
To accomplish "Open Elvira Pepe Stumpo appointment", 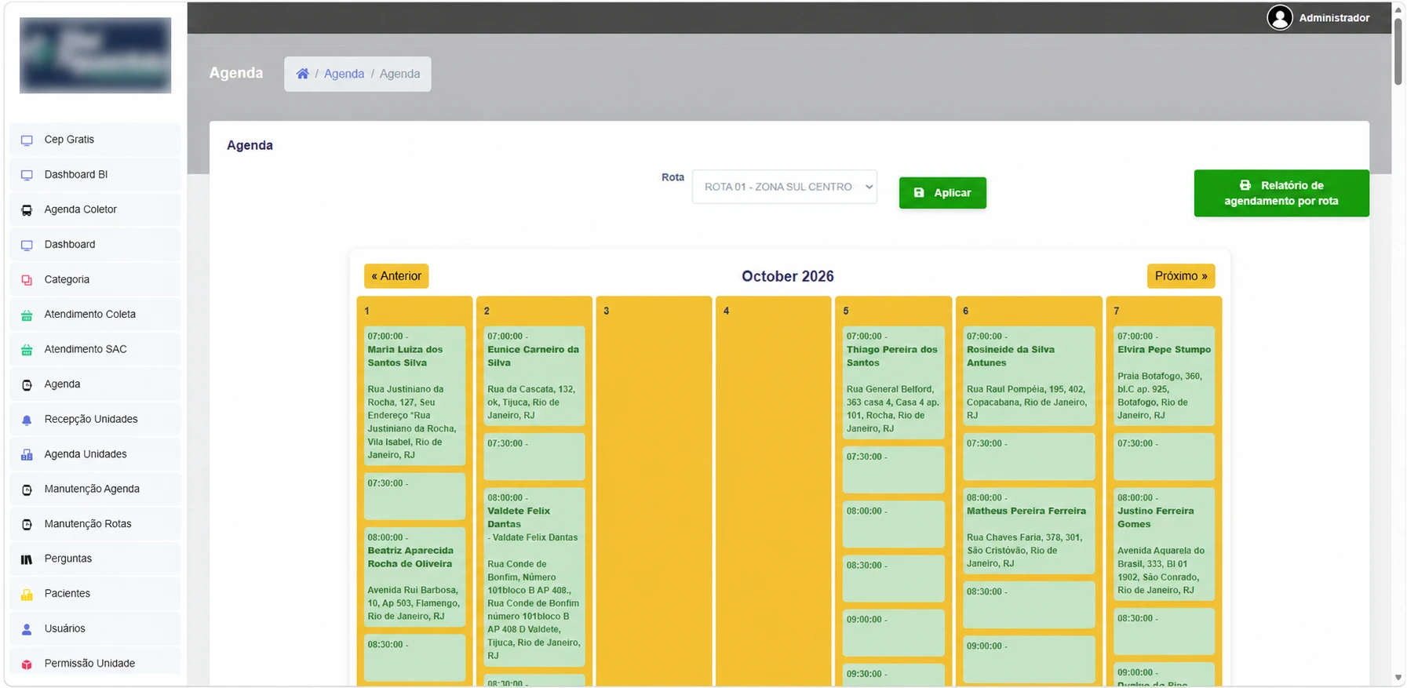I will 1164,376.
